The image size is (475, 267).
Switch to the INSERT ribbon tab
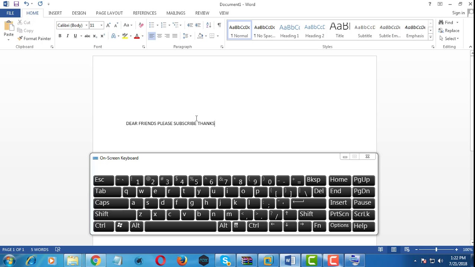55,13
